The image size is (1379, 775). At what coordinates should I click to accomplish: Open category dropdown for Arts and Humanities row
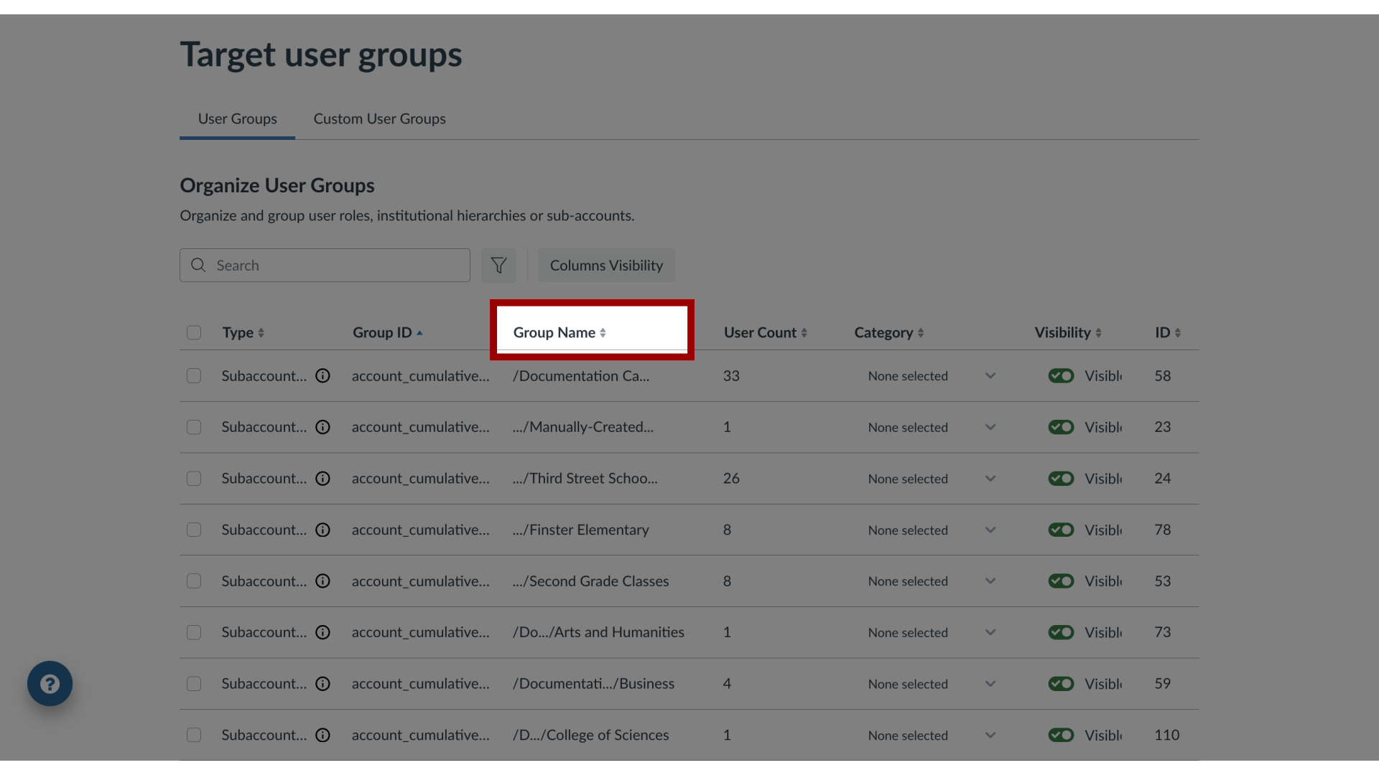932,632
